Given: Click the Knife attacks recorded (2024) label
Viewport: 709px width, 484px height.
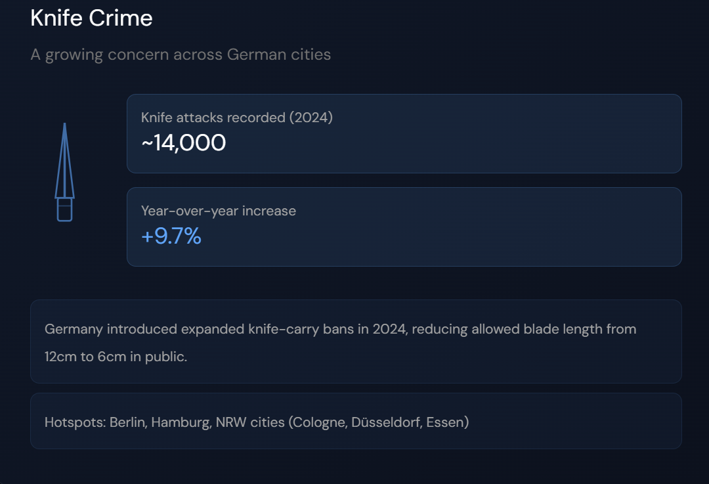Looking at the screenshot, I should pos(237,118).
